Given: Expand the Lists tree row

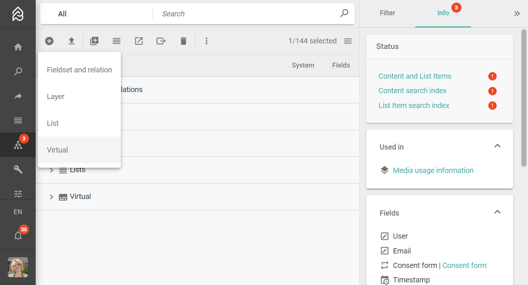Looking at the screenshot, I should pos(52,170).
